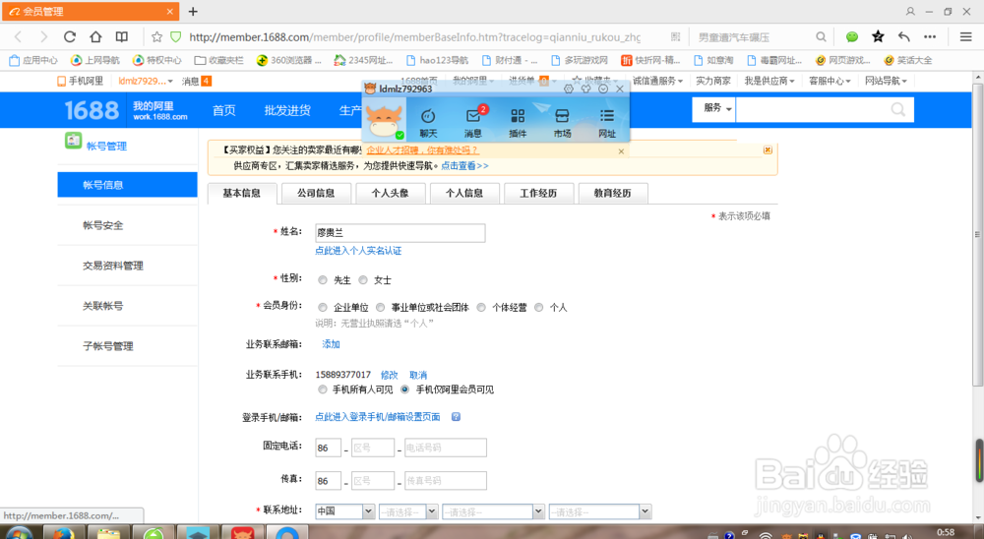Click the 电话号码 input field
This screenshot has height=539, width=984.
pyautogui.click(x=446, y=448)
